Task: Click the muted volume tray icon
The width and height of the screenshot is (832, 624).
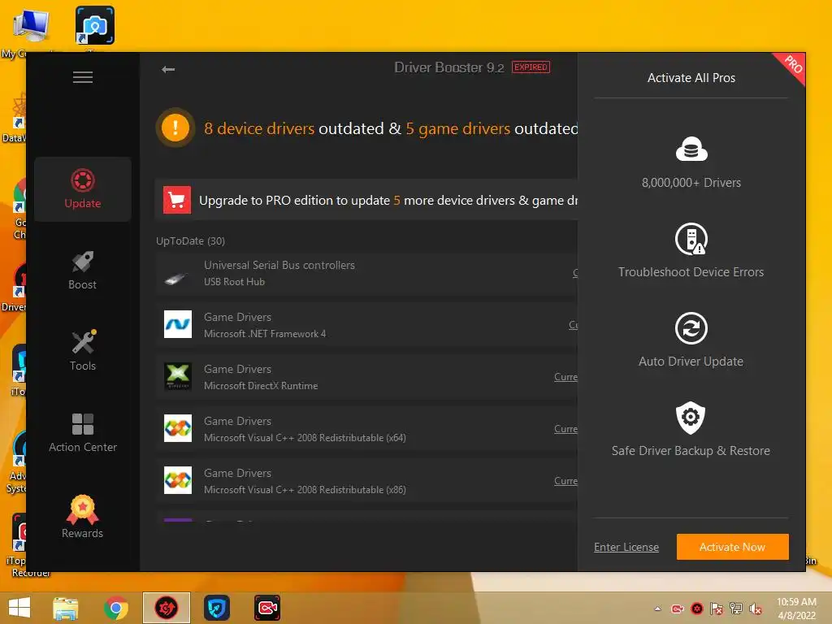Action: pos(755,609)
